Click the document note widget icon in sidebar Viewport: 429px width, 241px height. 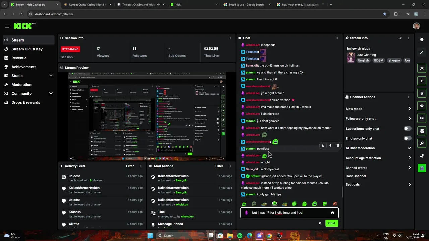(x=422, y=93)
